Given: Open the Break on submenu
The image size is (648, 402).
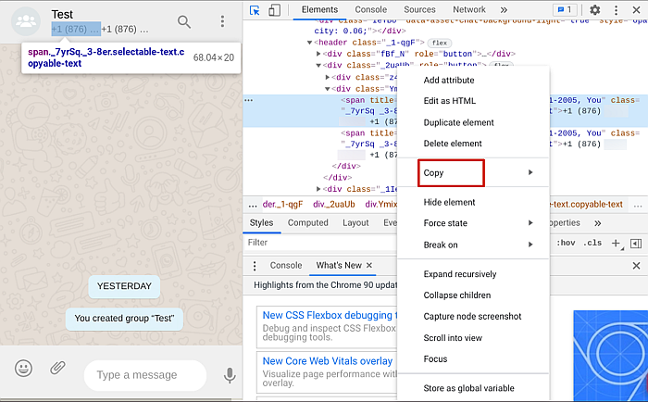Looking at the screenshot, I should click(x=473, y=245).
